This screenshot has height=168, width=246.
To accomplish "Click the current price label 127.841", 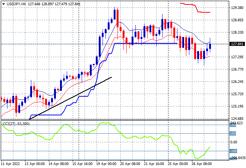I will pos(237,44).
